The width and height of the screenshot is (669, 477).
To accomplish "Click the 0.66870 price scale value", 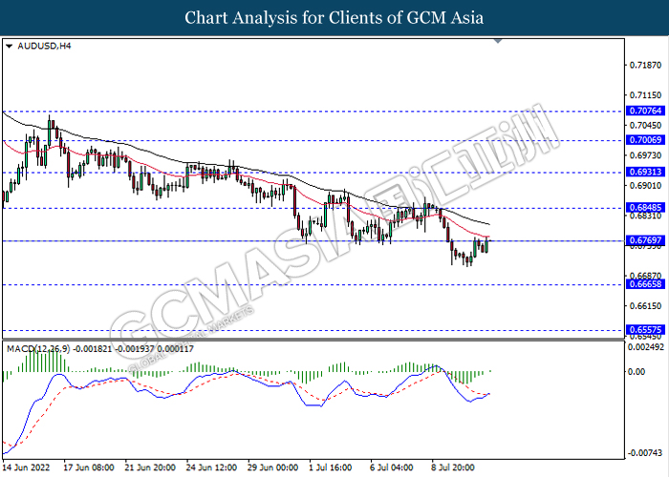I will coord(645,276).
